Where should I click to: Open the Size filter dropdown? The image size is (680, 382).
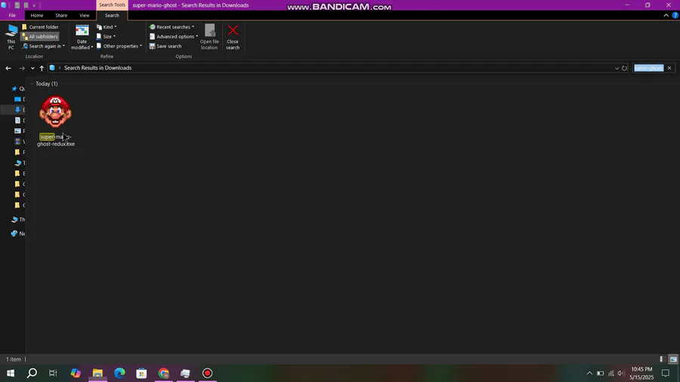click(106, 36)
